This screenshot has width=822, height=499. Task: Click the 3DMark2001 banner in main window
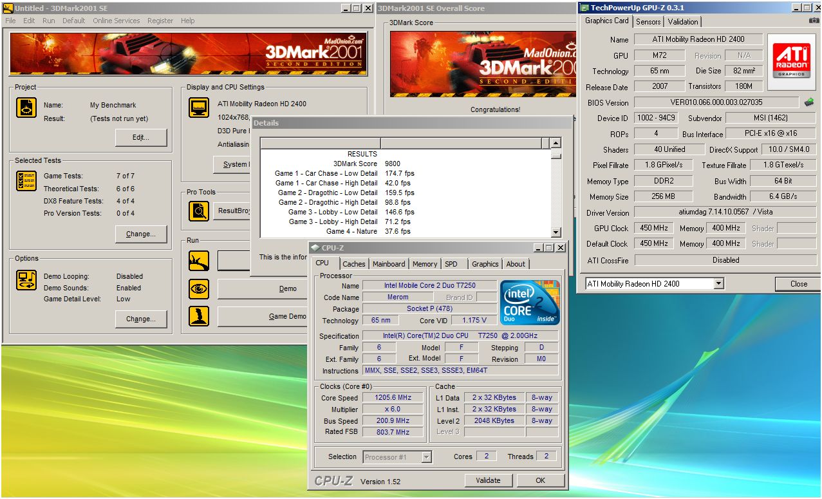coord(188,53)
